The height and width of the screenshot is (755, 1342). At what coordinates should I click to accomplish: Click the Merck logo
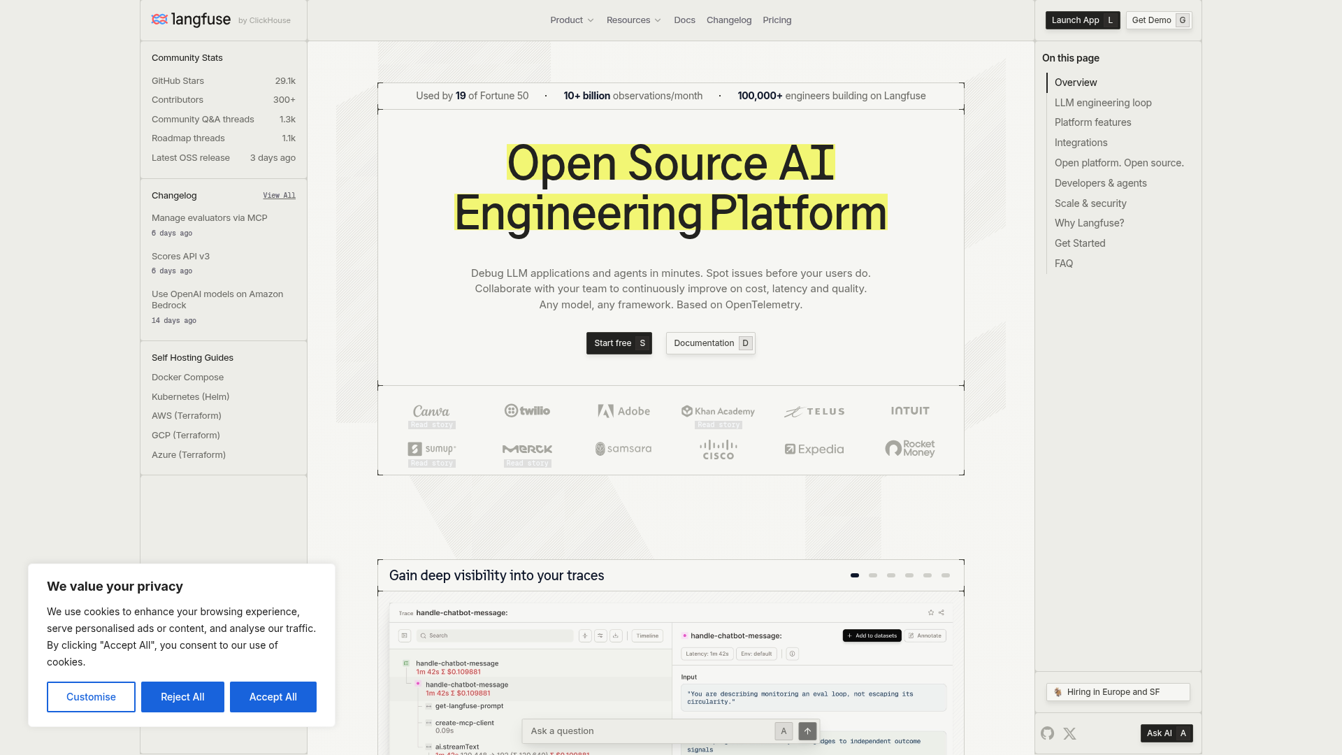[x=527, y=449]
